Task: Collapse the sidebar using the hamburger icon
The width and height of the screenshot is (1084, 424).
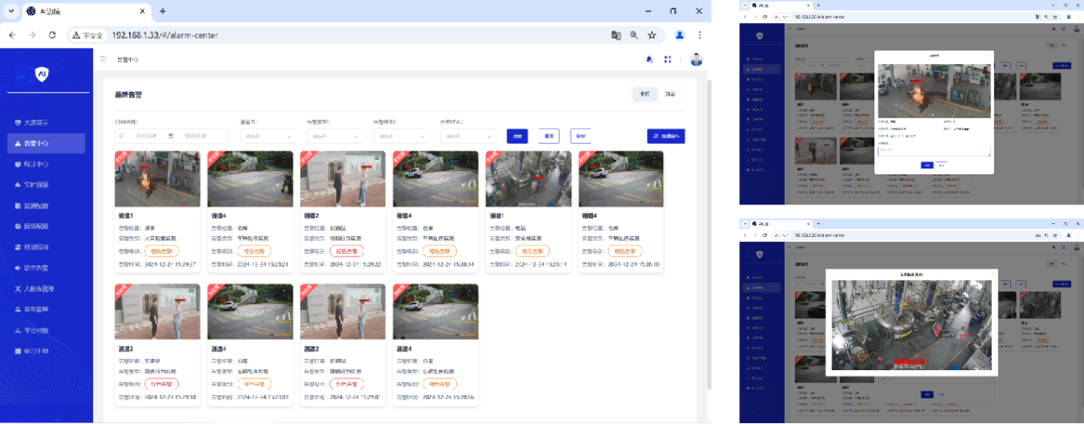Action: [x=104, y=60]
